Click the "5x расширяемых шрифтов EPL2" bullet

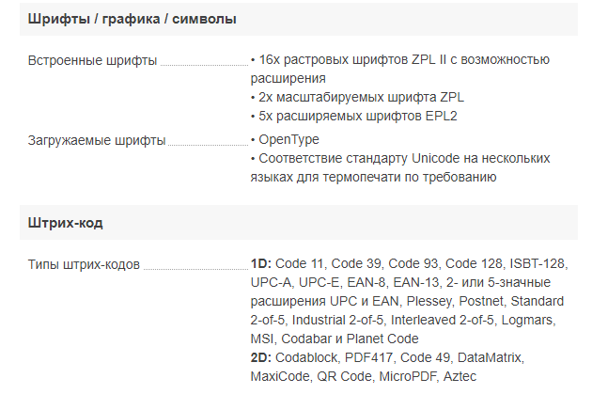(361, 116)
